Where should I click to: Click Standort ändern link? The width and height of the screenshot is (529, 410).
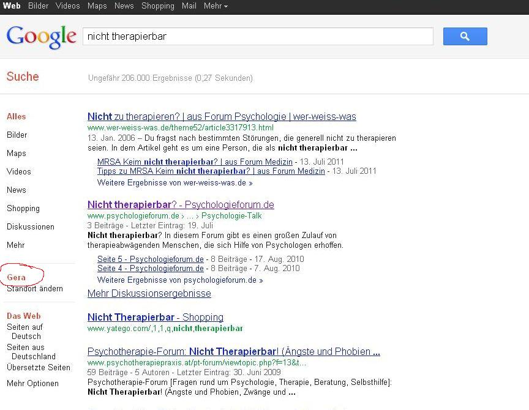[x=35, y=288]
